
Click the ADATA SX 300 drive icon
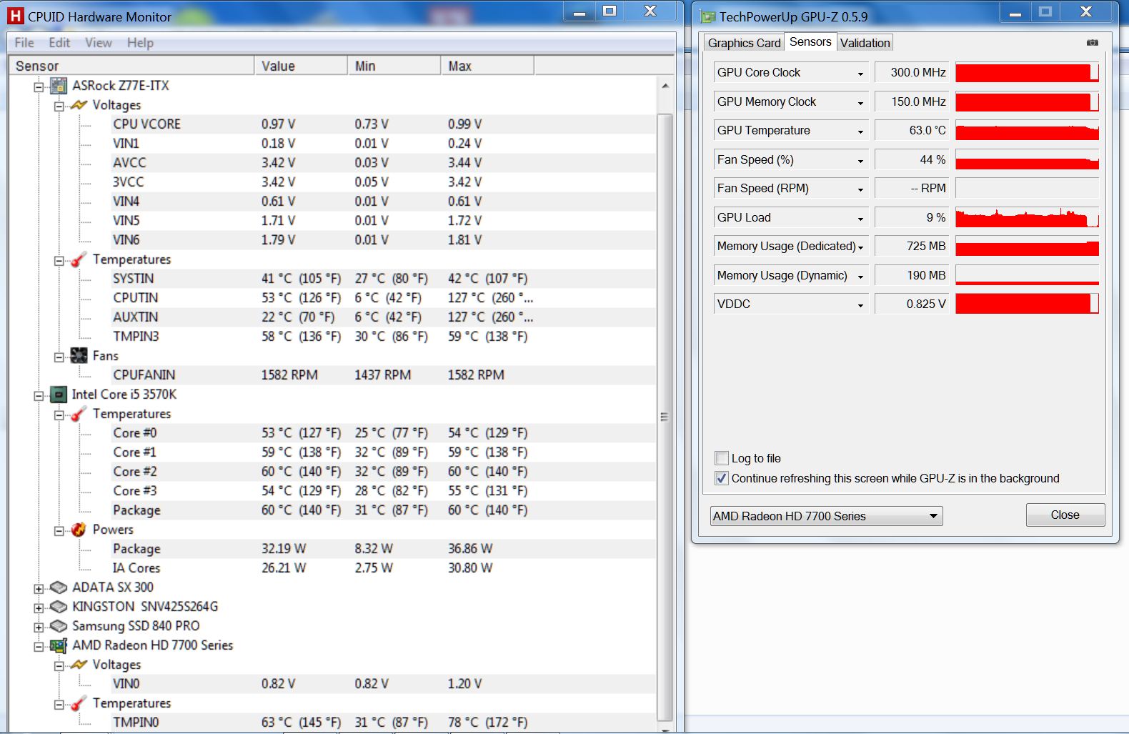pos(59,587)
